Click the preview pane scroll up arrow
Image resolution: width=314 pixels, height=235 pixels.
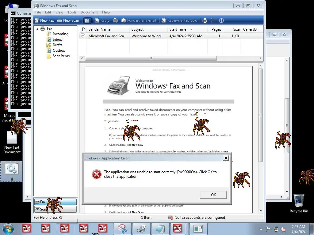[x=261, y=66]
